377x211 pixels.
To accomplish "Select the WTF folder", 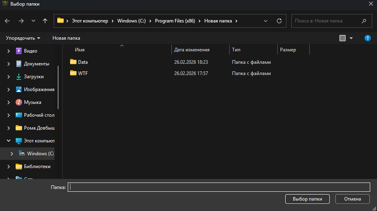I will [83, 73].
